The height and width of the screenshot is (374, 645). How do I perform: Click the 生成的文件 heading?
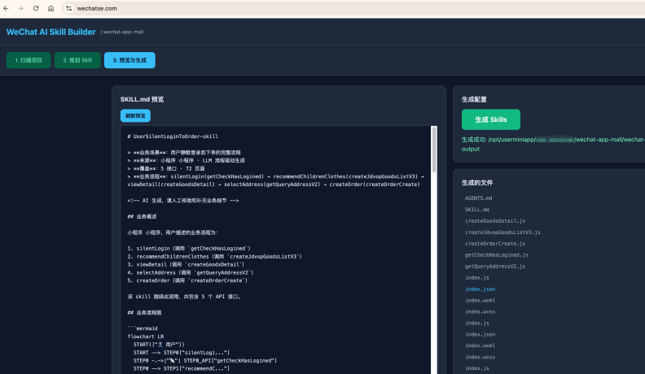tap(476, 183)
